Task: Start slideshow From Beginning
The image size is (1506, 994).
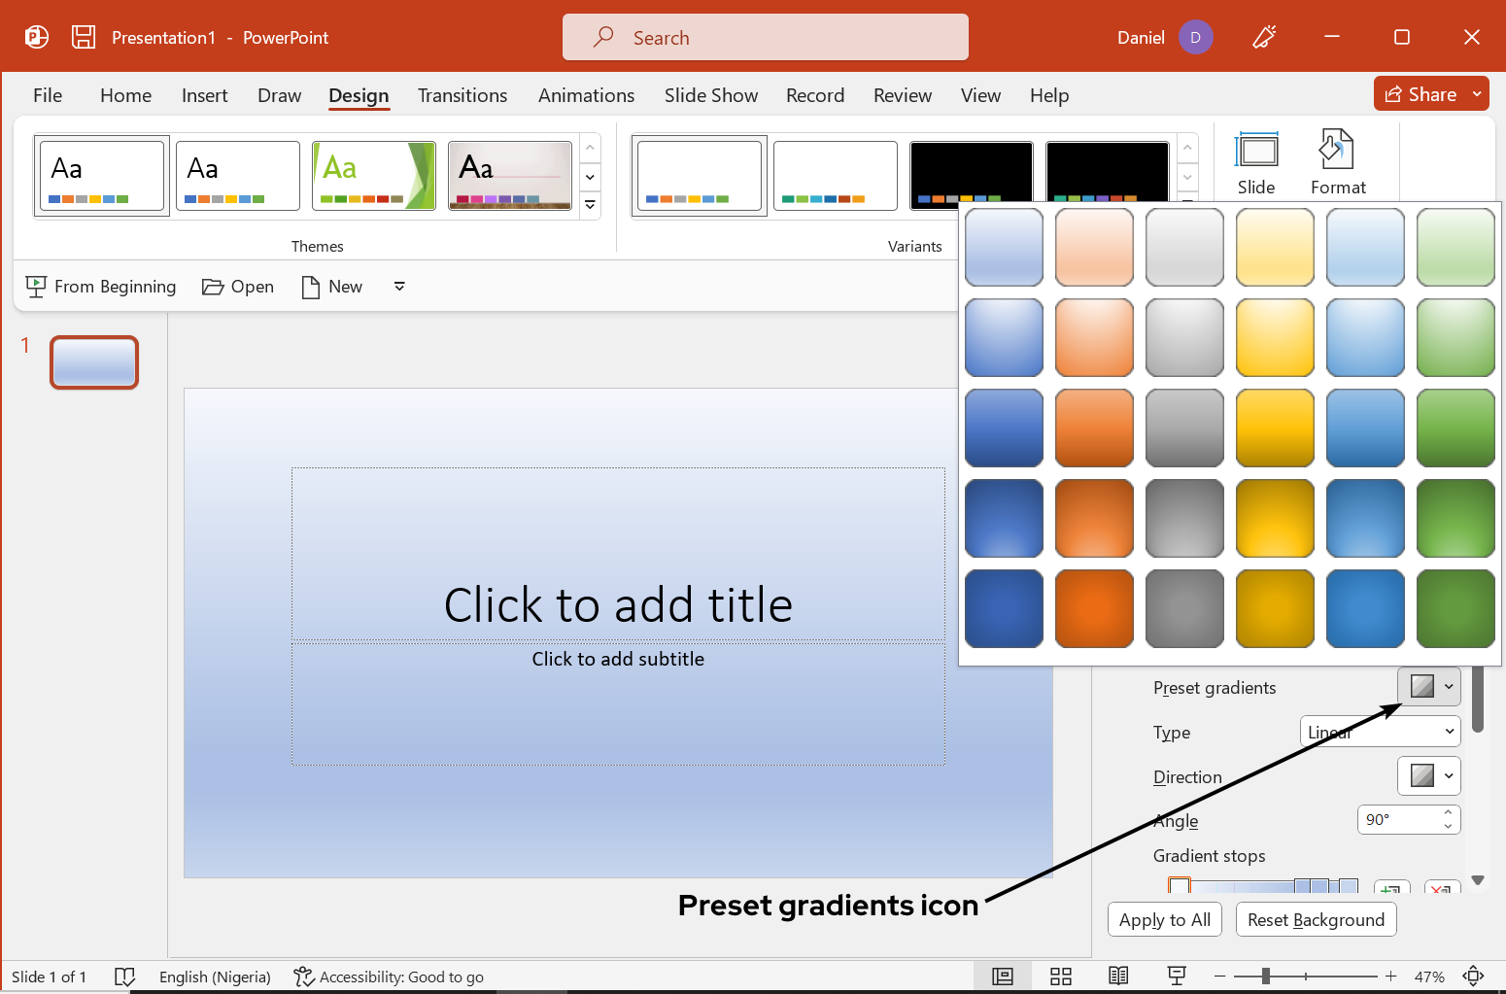Action: 101,287
